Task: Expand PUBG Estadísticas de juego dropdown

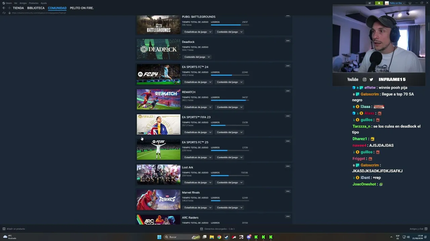Action: [x=198, y=32]
